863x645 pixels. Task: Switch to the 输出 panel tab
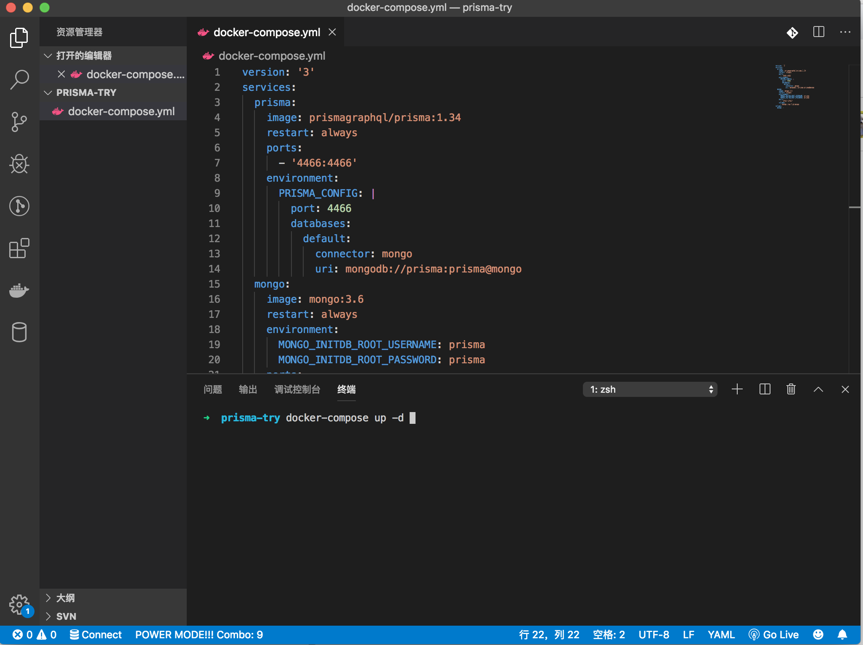coord(248,389)
